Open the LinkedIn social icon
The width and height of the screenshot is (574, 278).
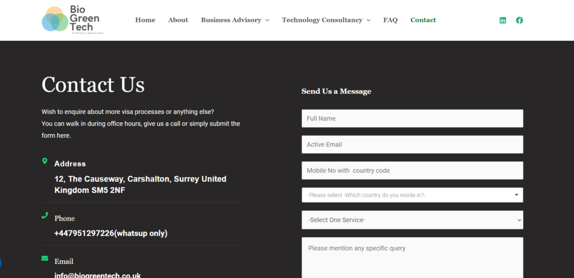click(503, 20)
